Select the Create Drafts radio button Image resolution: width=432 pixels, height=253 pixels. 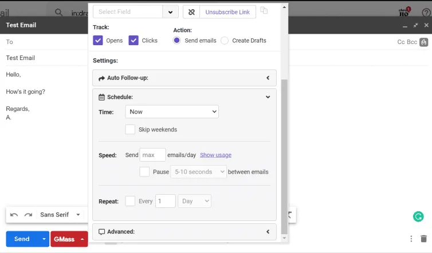(x=225, y=41)
